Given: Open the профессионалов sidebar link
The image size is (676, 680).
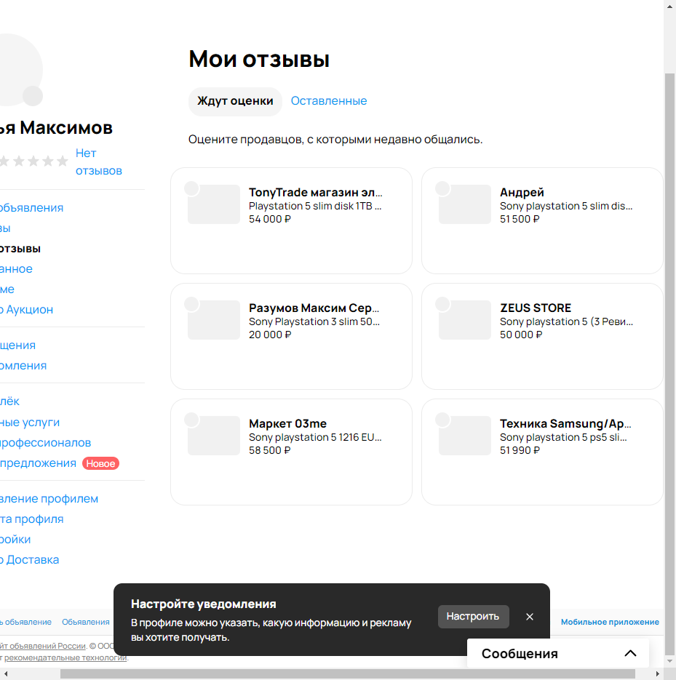Looking at the screenshot, I should click(x=45, y=443).
